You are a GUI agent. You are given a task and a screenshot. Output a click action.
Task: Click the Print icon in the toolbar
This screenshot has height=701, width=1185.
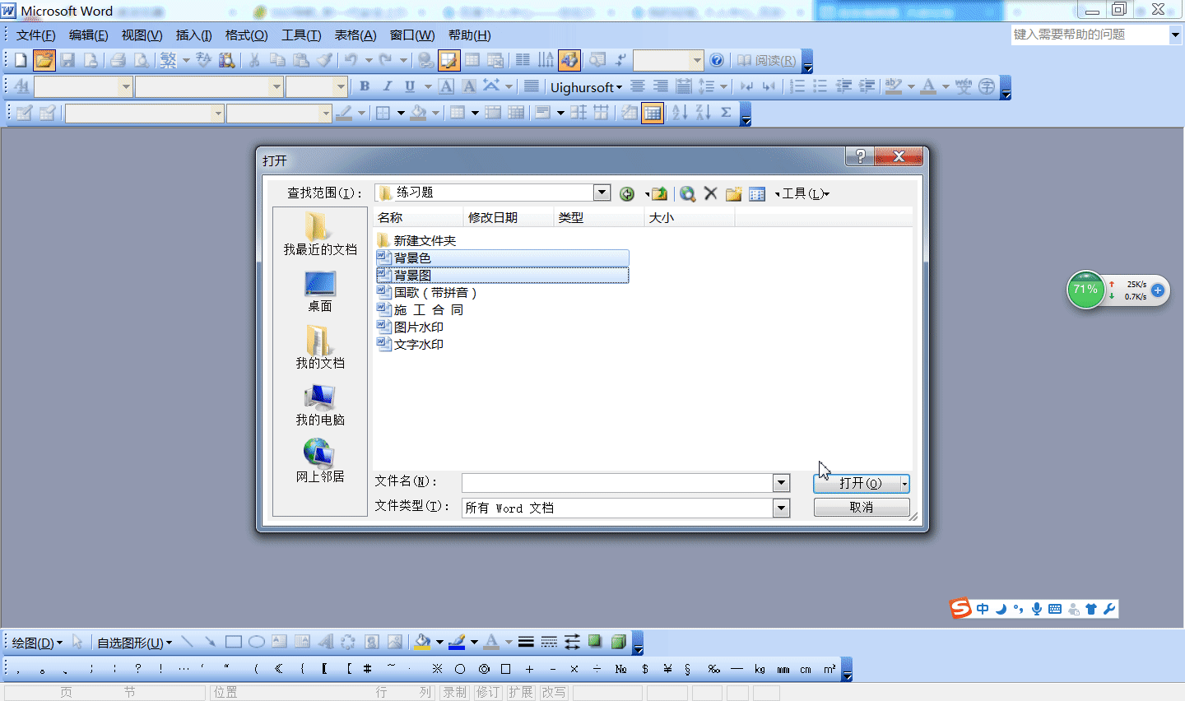(118, 60)
